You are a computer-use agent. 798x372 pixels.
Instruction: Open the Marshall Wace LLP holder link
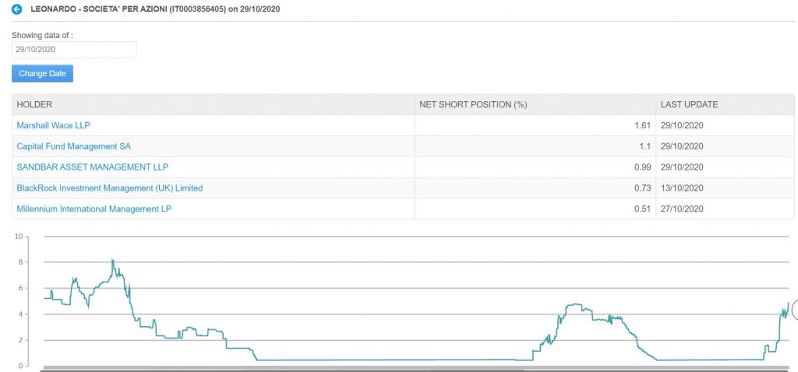[x=54, y=125]
